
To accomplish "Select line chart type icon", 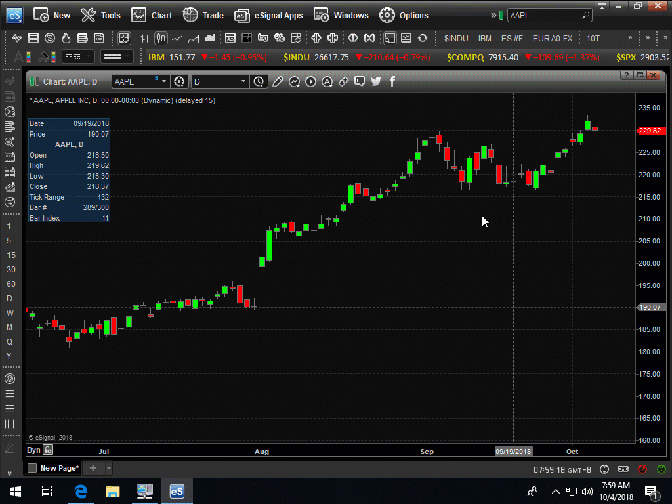I will 177,39.
